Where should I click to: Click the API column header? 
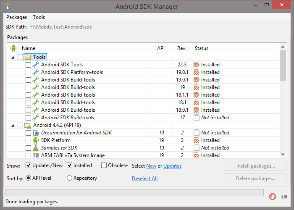coord(161,48)
